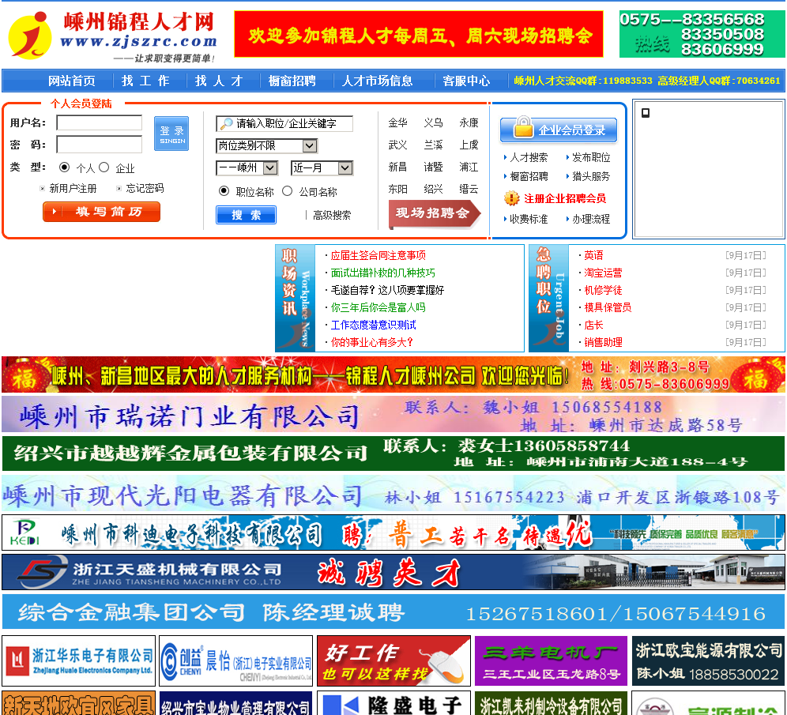Select 金华 city link
The image size is (787, 715).
click(x=397, y=122)
